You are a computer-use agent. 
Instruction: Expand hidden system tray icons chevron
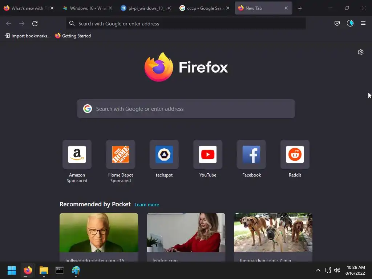click(318, 270)
